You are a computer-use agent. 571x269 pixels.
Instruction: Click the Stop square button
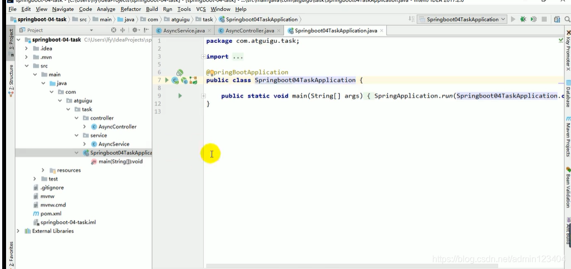[x=544, y=19]
